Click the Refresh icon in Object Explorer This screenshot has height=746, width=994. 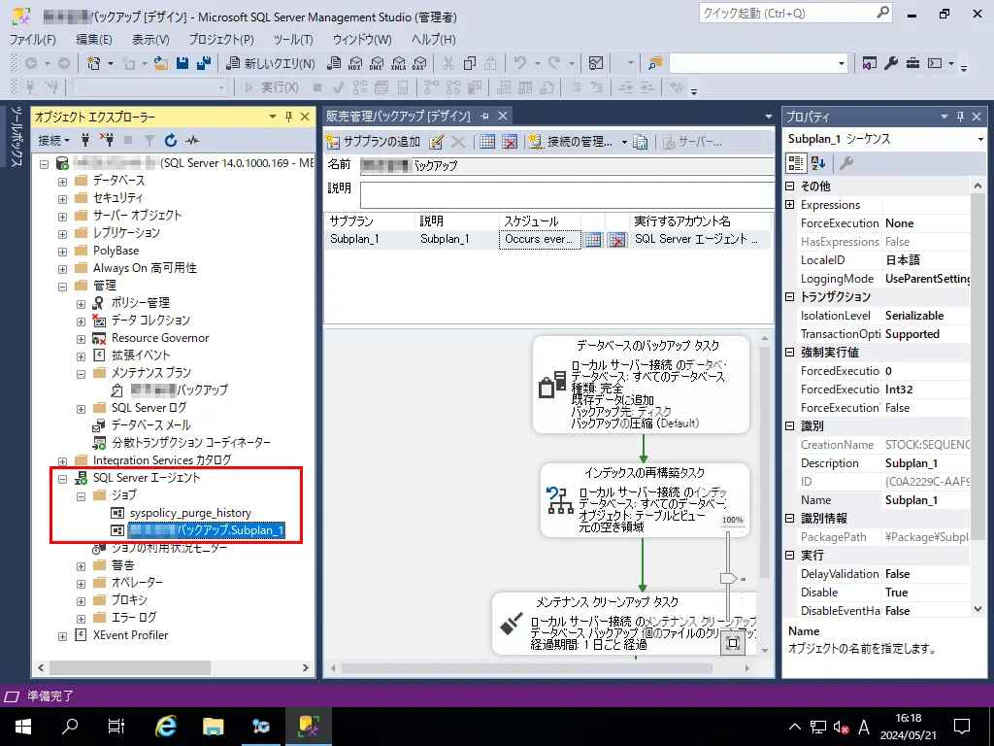(x=171, y=140)
